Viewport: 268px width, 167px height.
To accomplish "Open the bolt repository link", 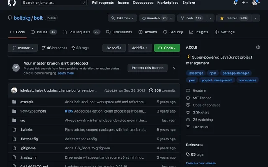I will (38, 18).
